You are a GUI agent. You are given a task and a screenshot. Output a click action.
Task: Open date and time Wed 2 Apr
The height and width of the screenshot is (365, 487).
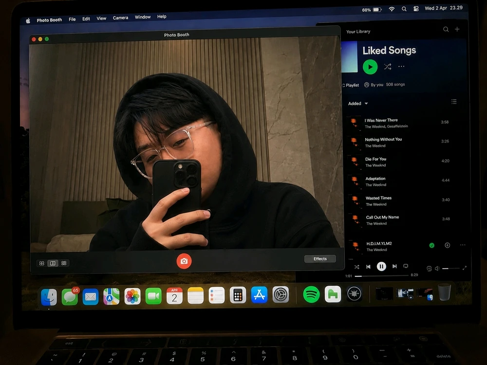[444, 8]
